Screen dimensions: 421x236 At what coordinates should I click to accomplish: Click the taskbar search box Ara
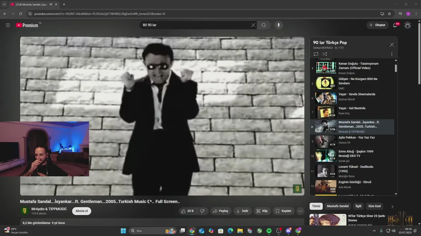coord(153,231)
